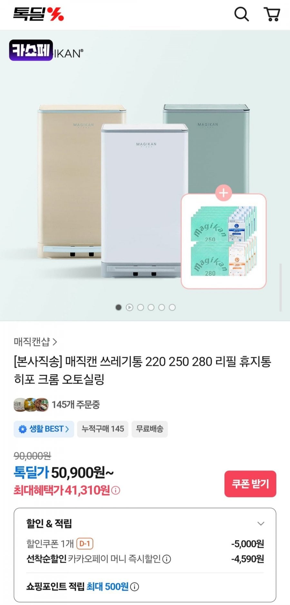
Task: Open info icon next to 카카오페이 머니 즉시할인
Action: tap(167, 559)
